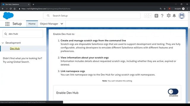Click the browser address bar URL
Viewport: 190px width, 106px height.
click(x=46, y=9)
